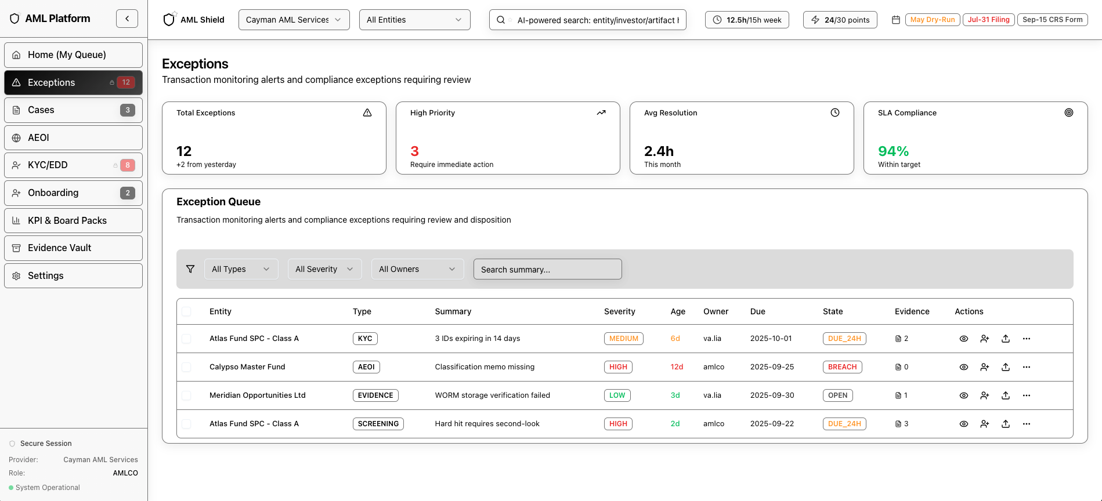The image size is (1102, 501).
Task: Tick checkbox for Calypso Master Fund row
Action: [x=186, y=367]
